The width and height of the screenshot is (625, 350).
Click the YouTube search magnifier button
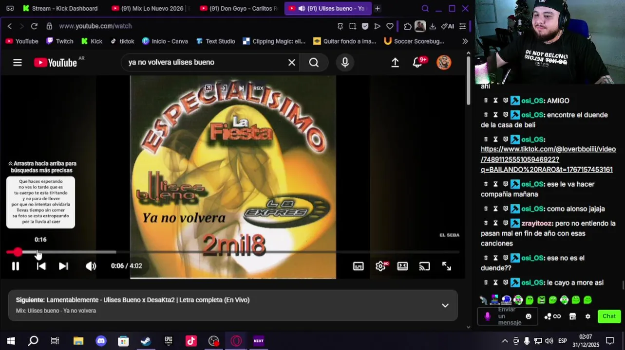314,62
